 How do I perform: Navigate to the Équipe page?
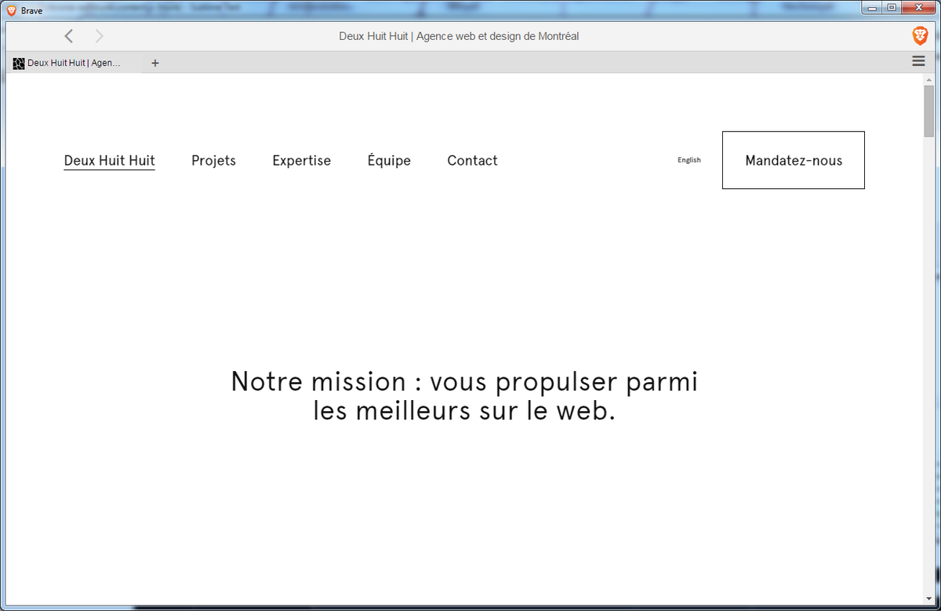389,160
